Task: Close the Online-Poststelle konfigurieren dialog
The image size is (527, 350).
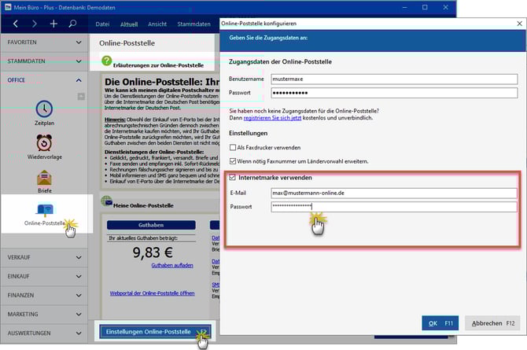Action: 519,24
